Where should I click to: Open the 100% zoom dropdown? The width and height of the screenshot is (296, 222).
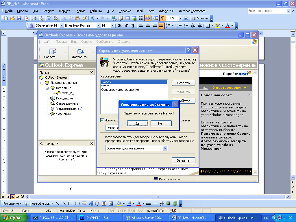[x=180, y=18]
